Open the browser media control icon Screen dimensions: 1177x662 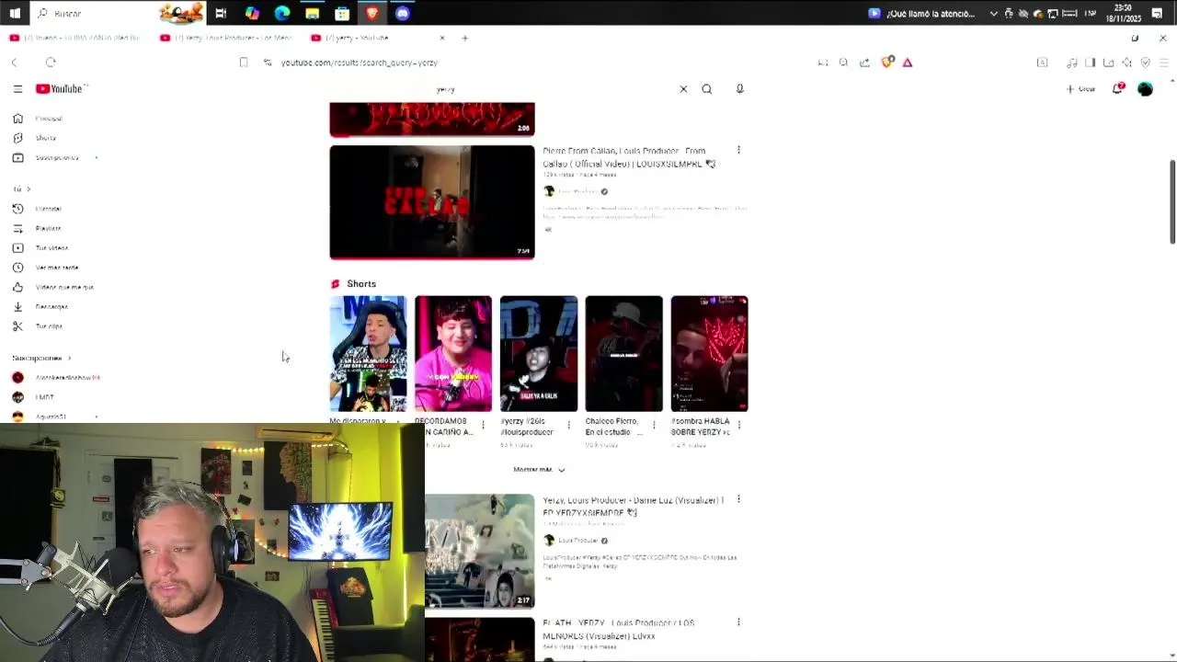[x=1072, y=63]
